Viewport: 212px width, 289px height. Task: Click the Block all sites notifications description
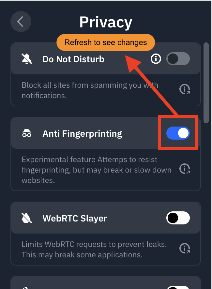pyautogui.click(x=90, y=90)
